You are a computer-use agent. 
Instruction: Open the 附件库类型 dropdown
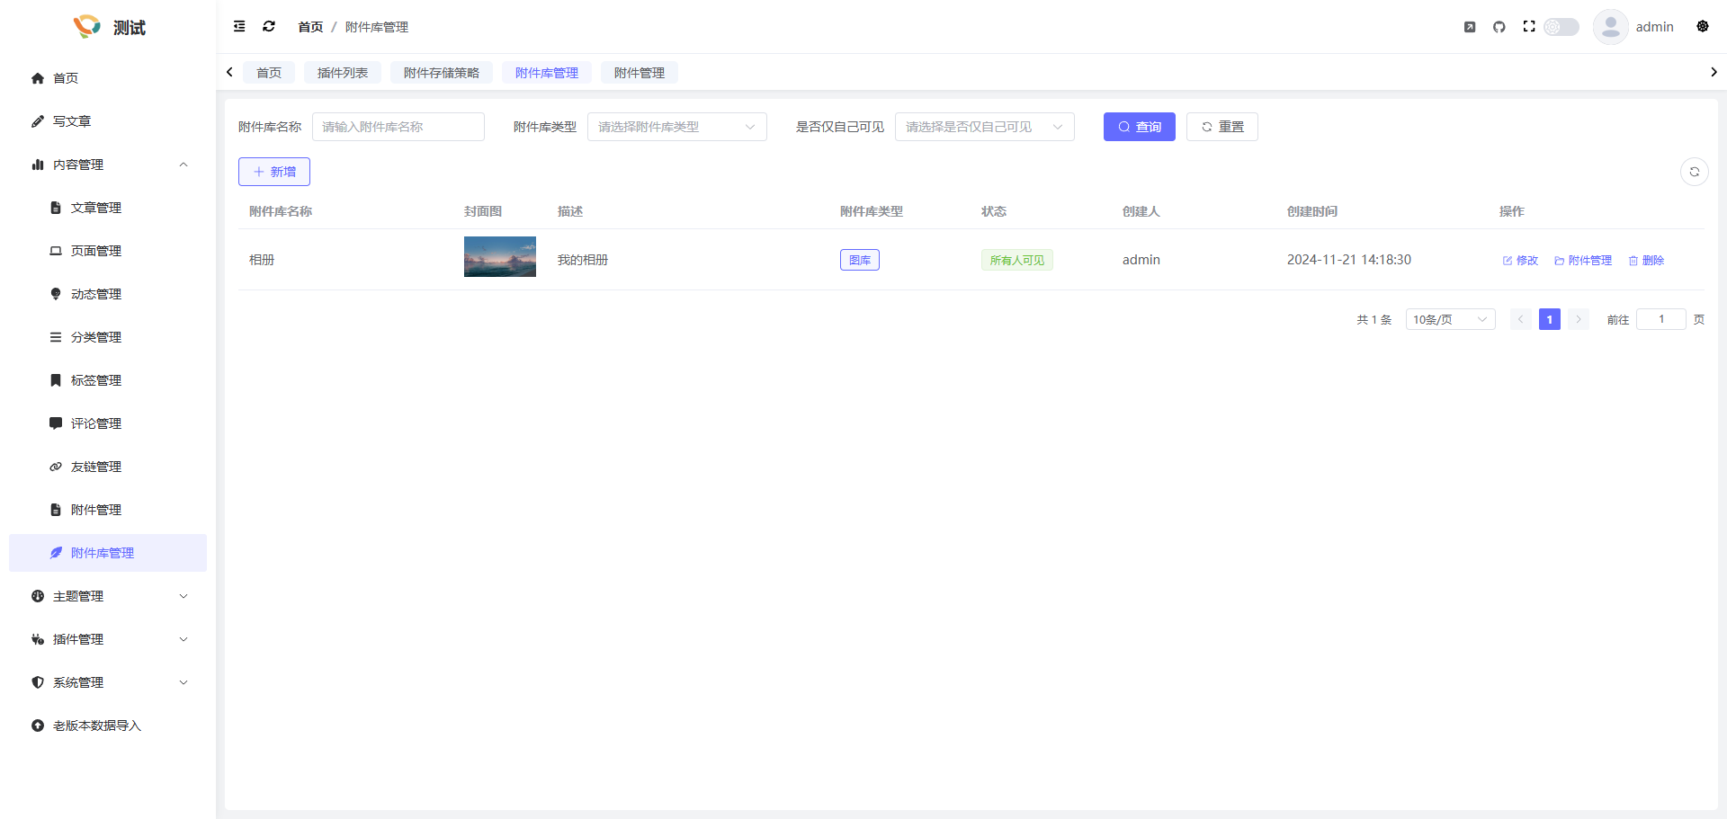pos(676,127)
